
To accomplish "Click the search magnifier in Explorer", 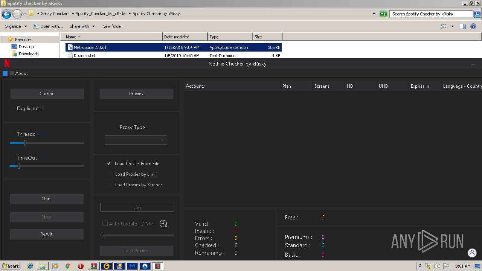I will [x=477, y=14].
